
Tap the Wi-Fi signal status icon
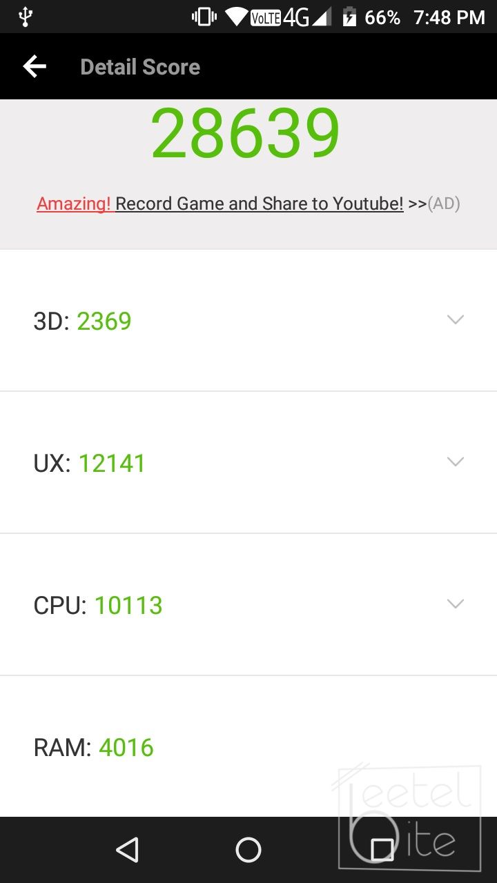click(237, 17)
